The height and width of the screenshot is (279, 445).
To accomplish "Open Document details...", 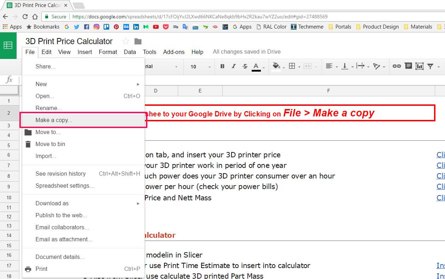I will click(83, 257).
